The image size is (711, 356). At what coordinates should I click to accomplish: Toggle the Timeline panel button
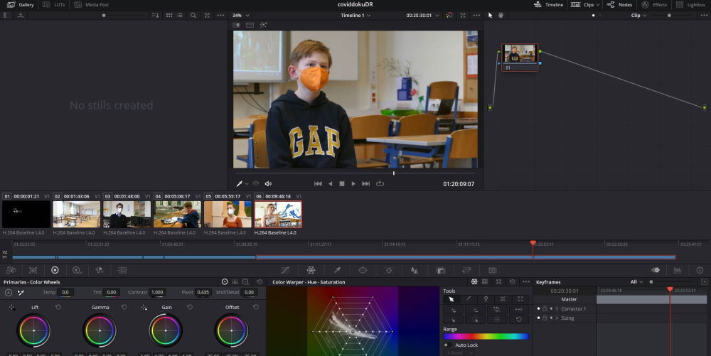[x=548, y=4]
